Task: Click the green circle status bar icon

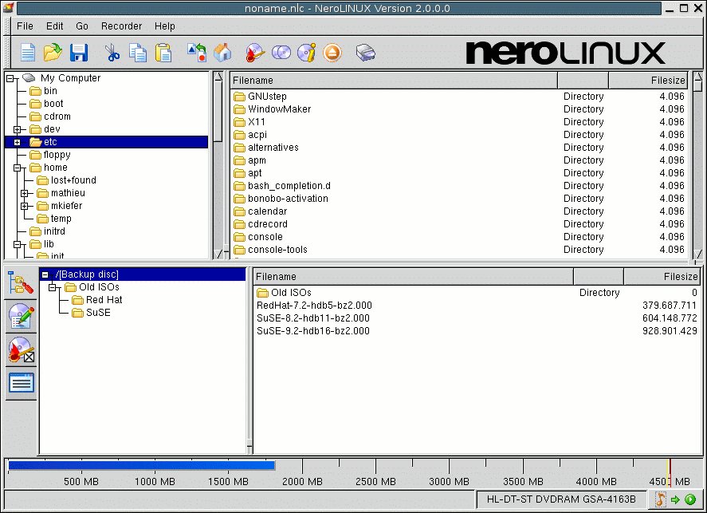Action: tap(690, 499)
